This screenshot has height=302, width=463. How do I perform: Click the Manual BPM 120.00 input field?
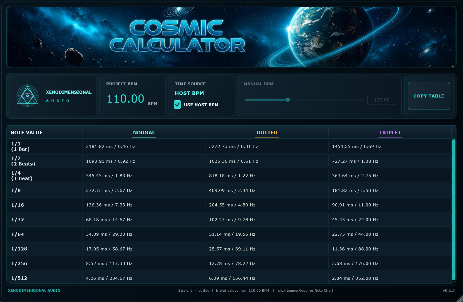click(x=382, y=100)
